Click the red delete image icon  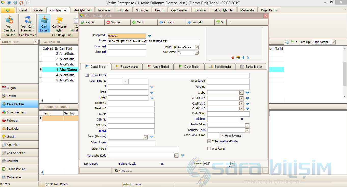coord(233,58)
